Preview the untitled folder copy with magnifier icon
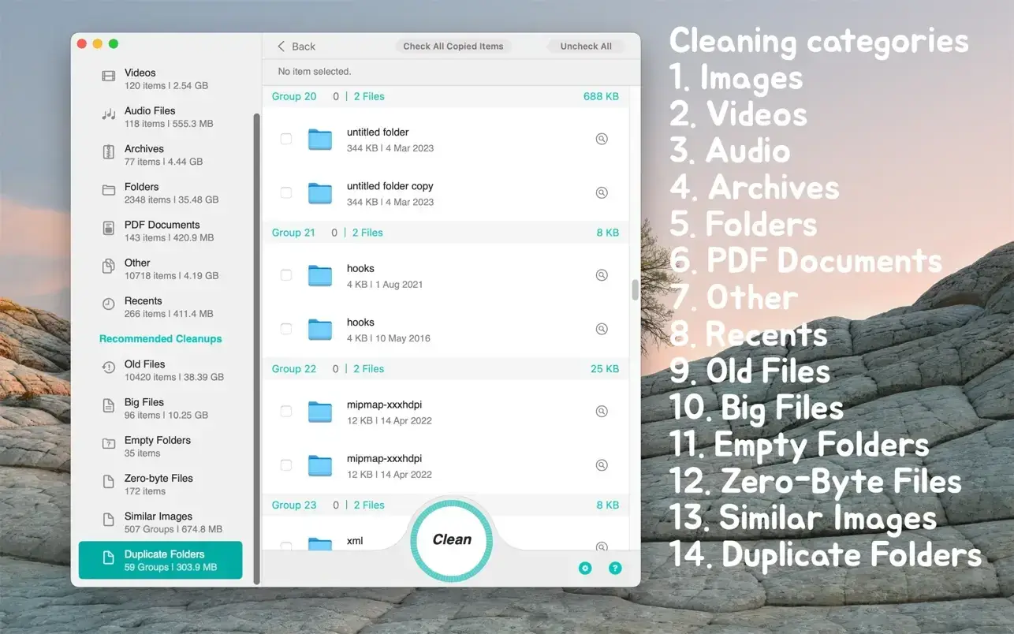Image resolution: width=1014 pixels, height=634 pixels. click(x=601, y=192)
